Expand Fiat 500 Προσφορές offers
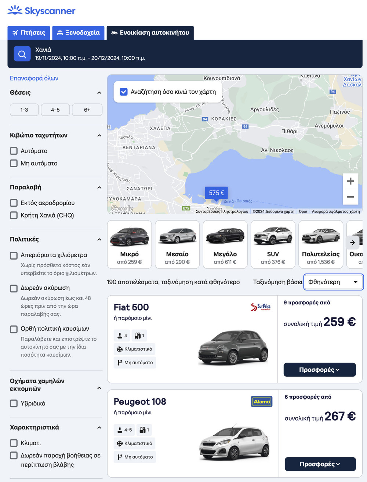Screen dimensions: 367x482 (x=320, y=370)
